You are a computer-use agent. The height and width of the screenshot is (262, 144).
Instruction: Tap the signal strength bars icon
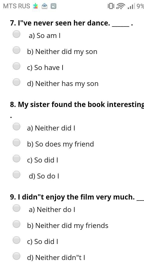pos(131,6)
